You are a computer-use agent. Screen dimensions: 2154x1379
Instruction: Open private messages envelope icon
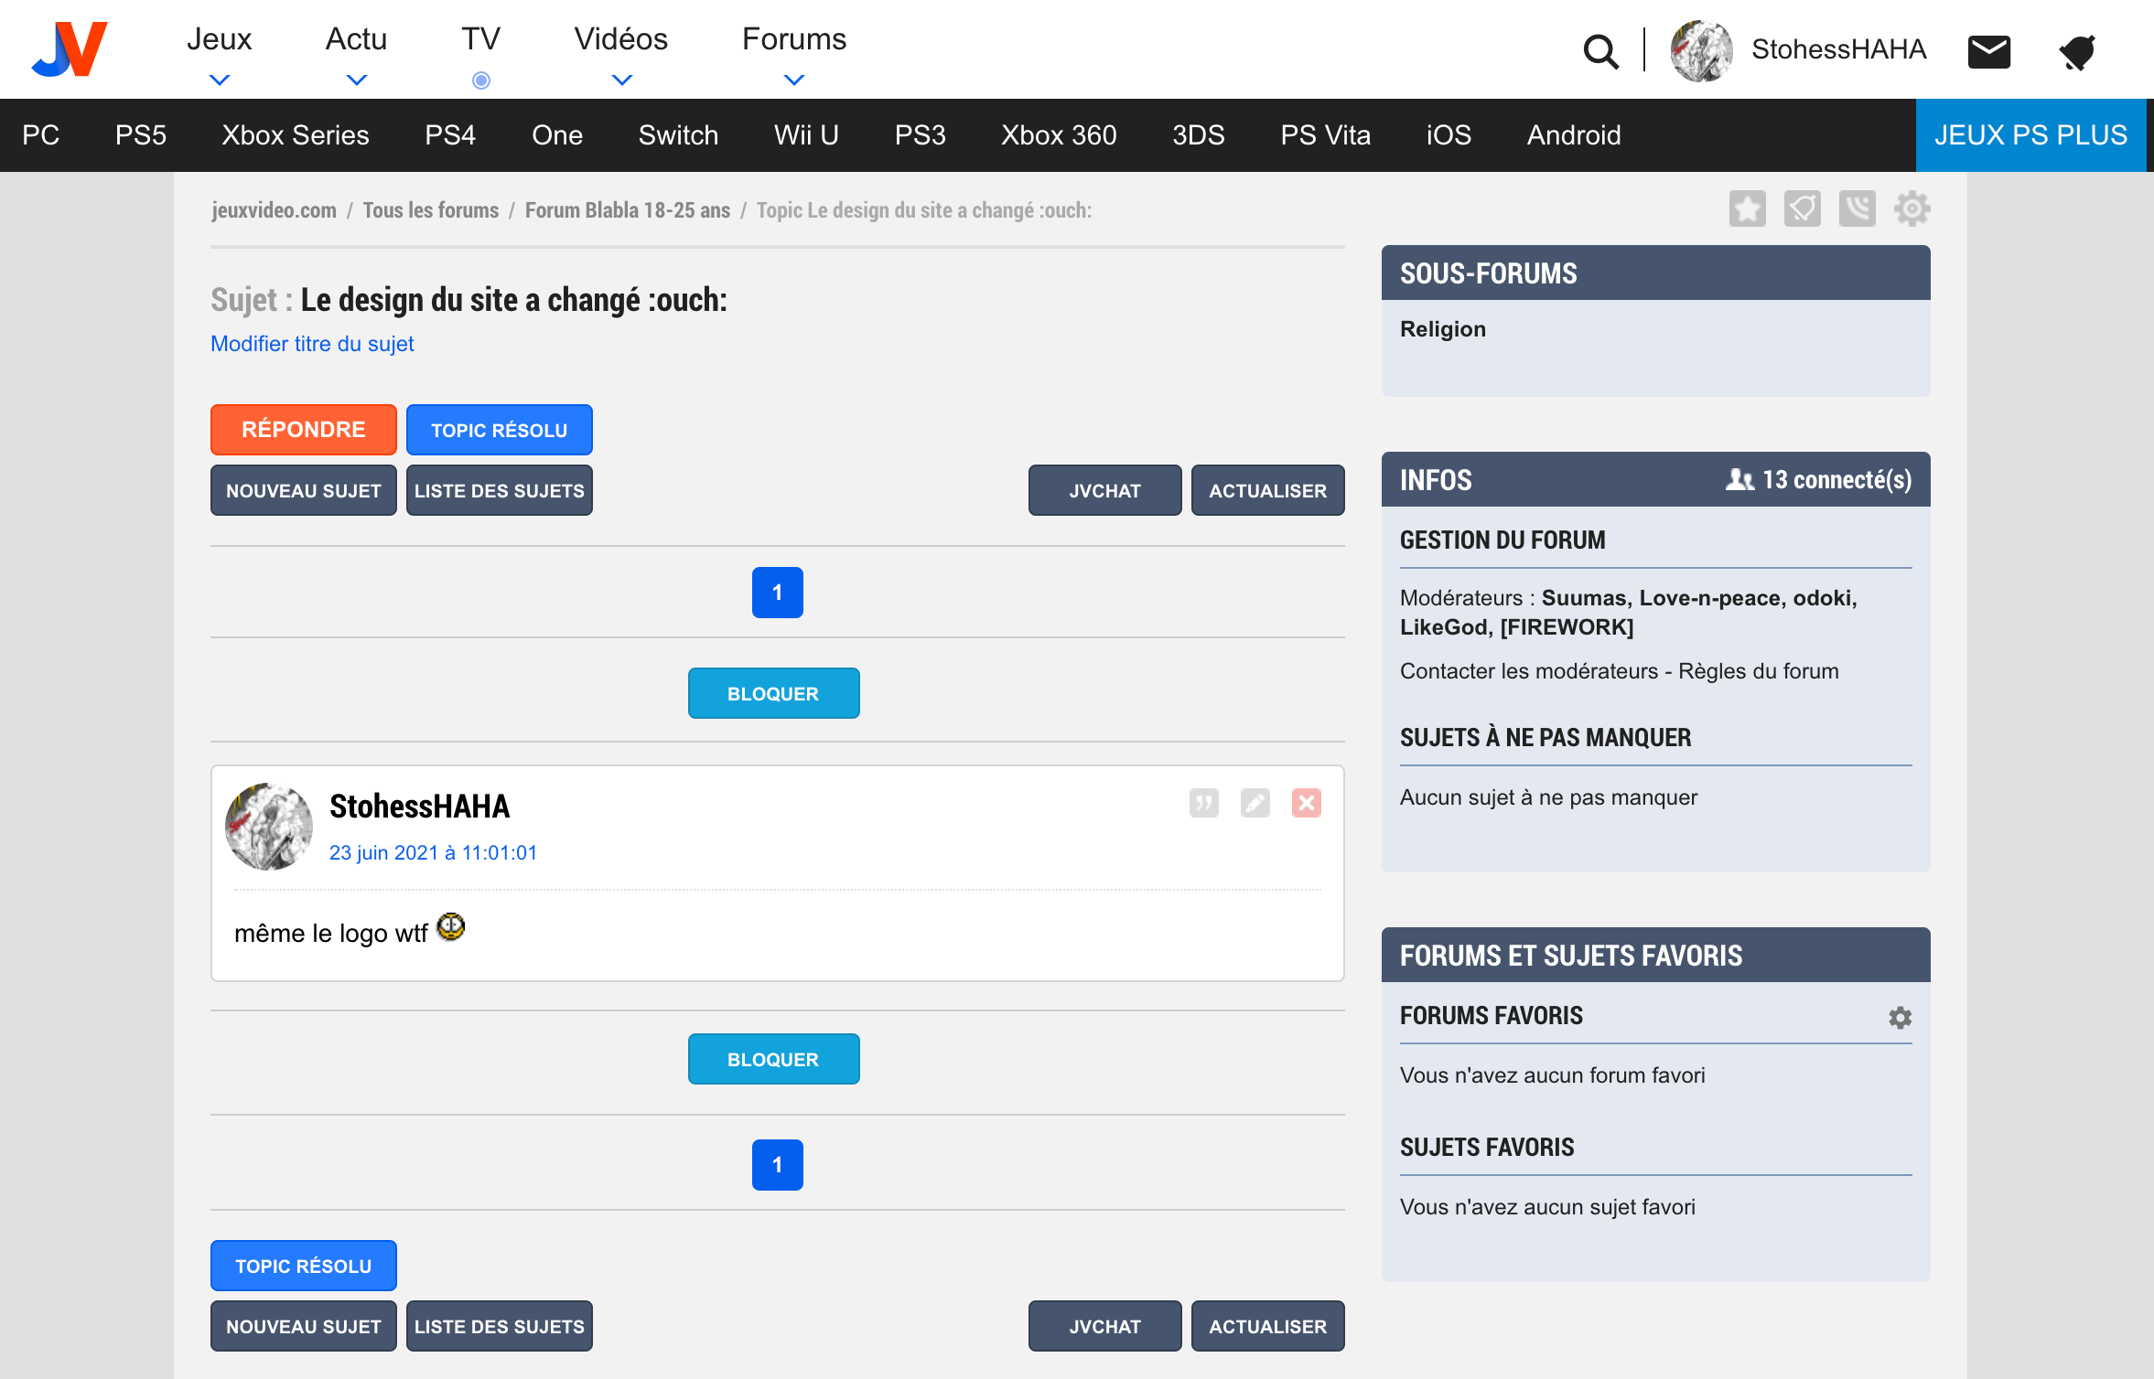tap(1988, 51)
